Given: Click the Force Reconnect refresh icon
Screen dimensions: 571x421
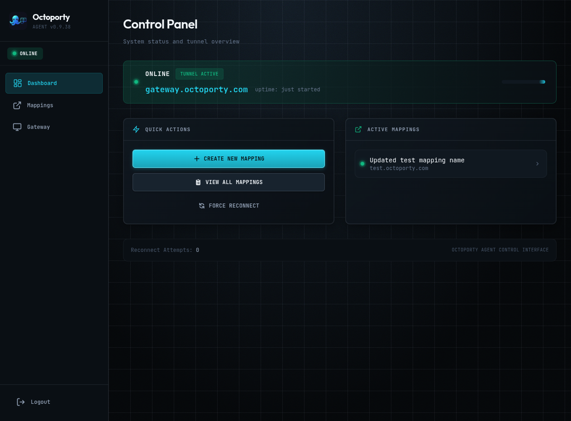Looking at the screenshot, I should (202, 206).
